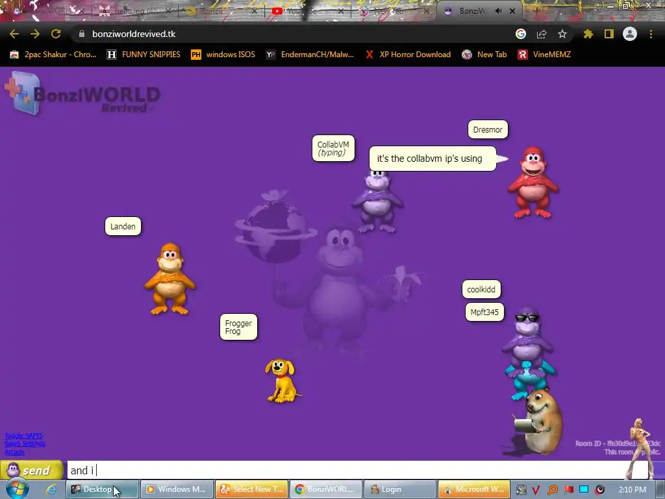This screenshot has width=665, height=499.
Task: Go back using the browser back arrow
Action: click(14, 34)
